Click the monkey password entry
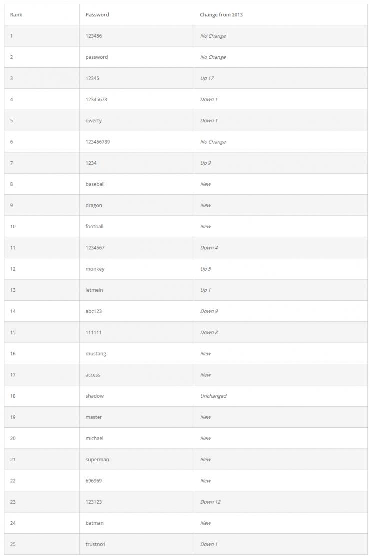Viewport: 370px width, 557px height. point(95,269)
